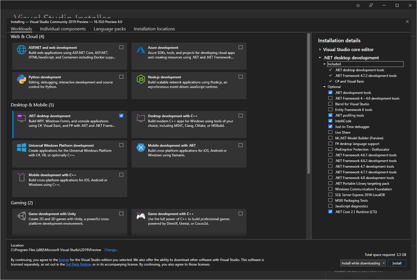Enable Live Share component
417x280 pixels.
(330, 132)
